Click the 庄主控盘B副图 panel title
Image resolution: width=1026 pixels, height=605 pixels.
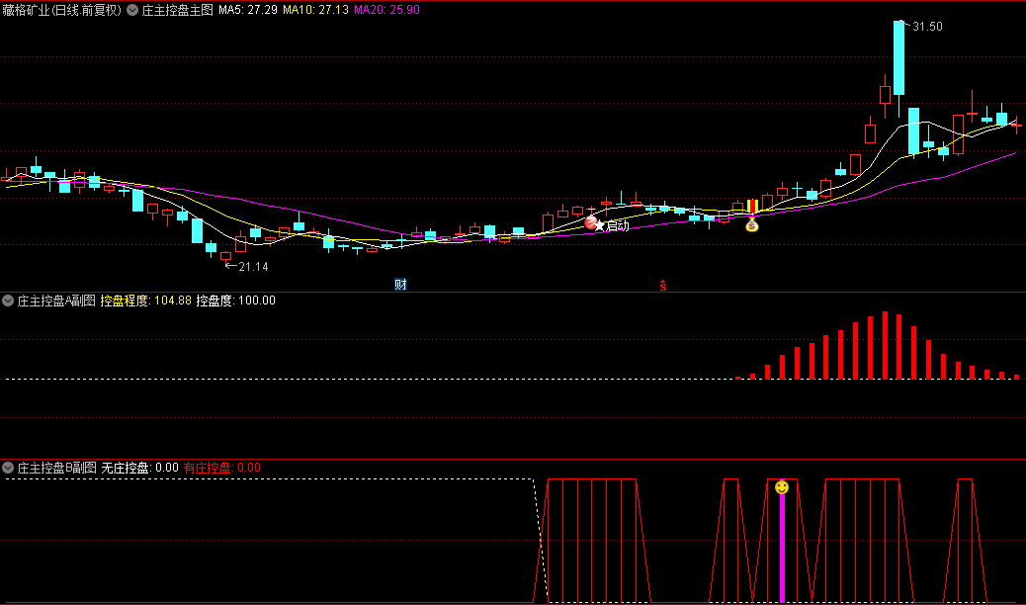[x=56, y=468]
